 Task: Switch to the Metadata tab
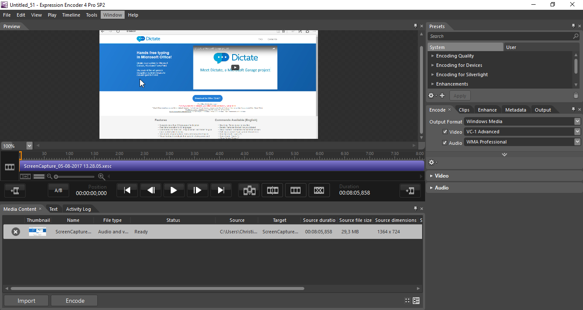click(516, 110)
